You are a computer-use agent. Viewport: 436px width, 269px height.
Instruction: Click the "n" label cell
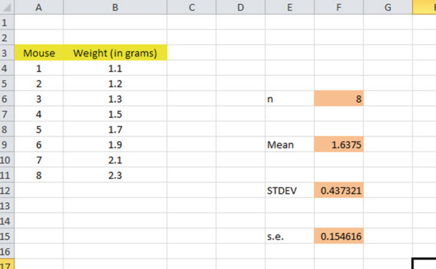coord(289,100)
